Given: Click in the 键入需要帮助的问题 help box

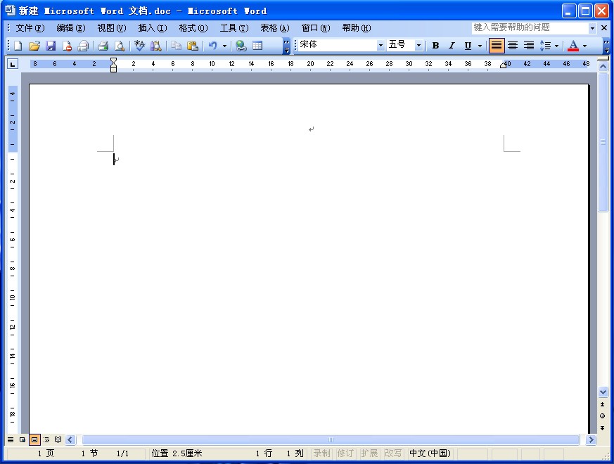Looking at the screenshot, I should click(x=530, y=28).
